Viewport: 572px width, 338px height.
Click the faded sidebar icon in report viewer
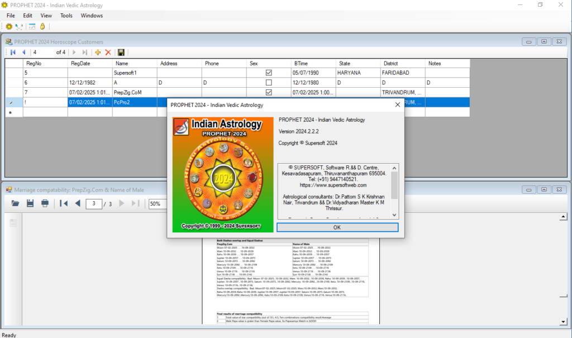click(13, 223)
